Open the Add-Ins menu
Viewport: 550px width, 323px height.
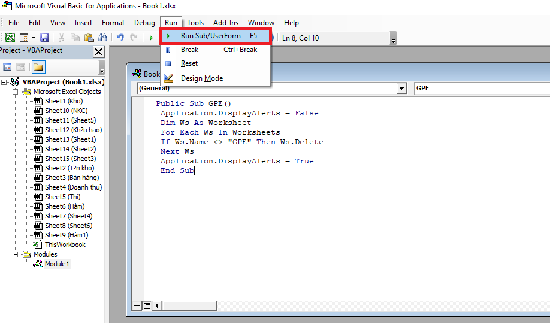coord(226,23)
